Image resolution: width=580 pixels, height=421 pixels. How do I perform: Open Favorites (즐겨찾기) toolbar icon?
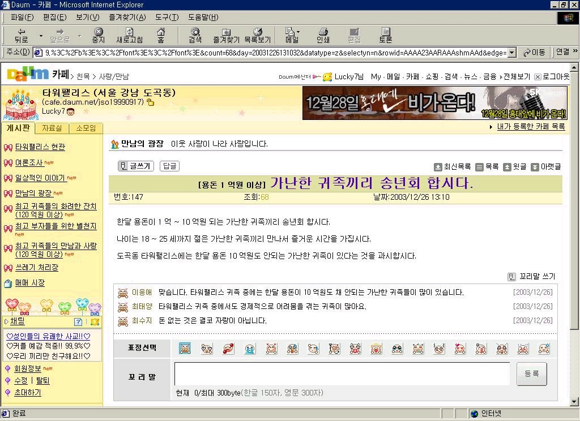(x=226, y=35)
